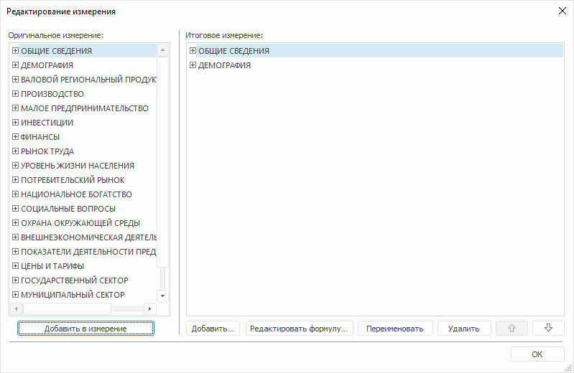
Task: Click the move down arrow button
Action: pos(548,329)
